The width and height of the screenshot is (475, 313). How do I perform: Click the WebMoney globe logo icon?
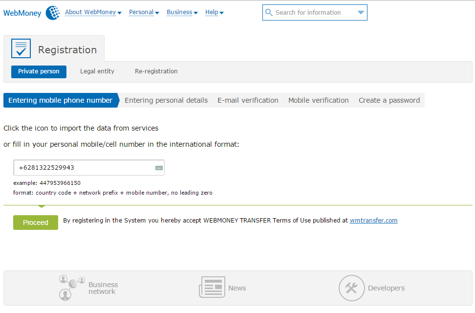52,13
